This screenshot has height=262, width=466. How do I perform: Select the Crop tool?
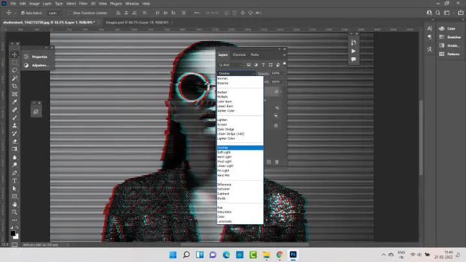point(14,86)
